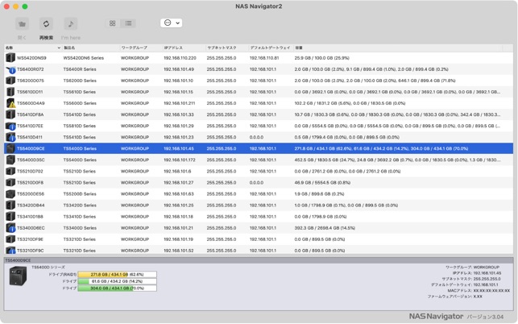
Task: Select the TS6400R072 name text
Action: point(30,69)
